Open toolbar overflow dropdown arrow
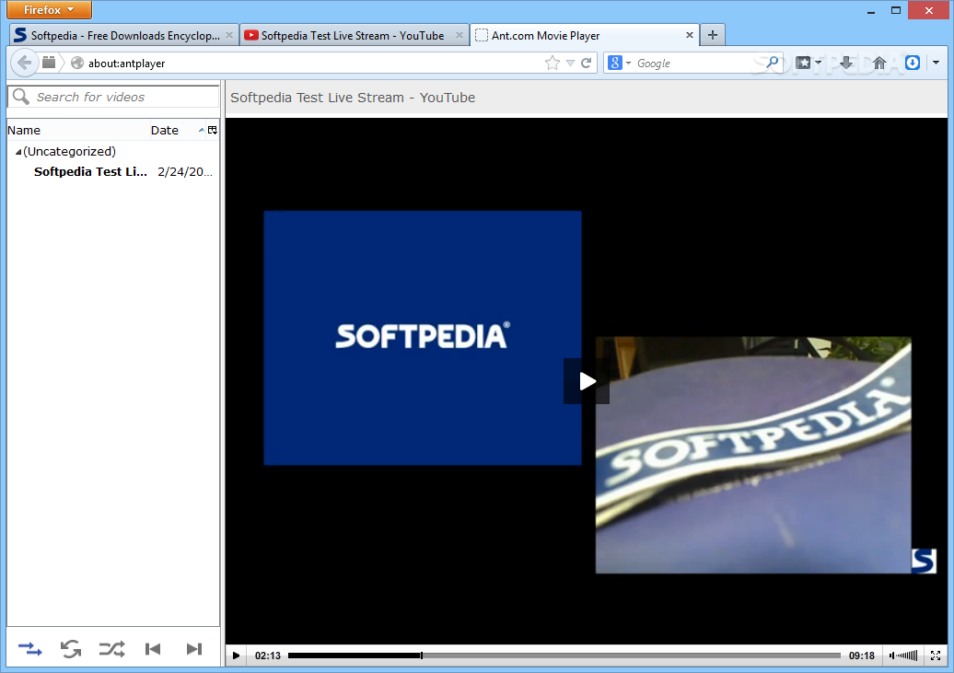The height and width of the screenshot is (673, 954). (936, 63)
